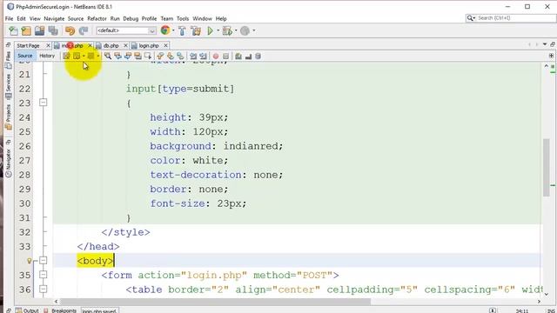Screen dimensions: 557x313
Task: Open dropdown arrow beside Profile icon
Action: pos(253,31)
